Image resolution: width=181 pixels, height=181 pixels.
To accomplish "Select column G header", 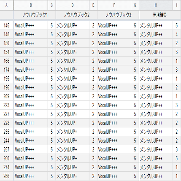I will [x=135, y=5].
